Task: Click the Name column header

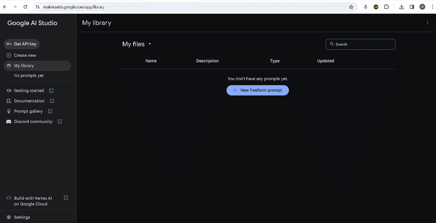Action: [x=151, y=61]
